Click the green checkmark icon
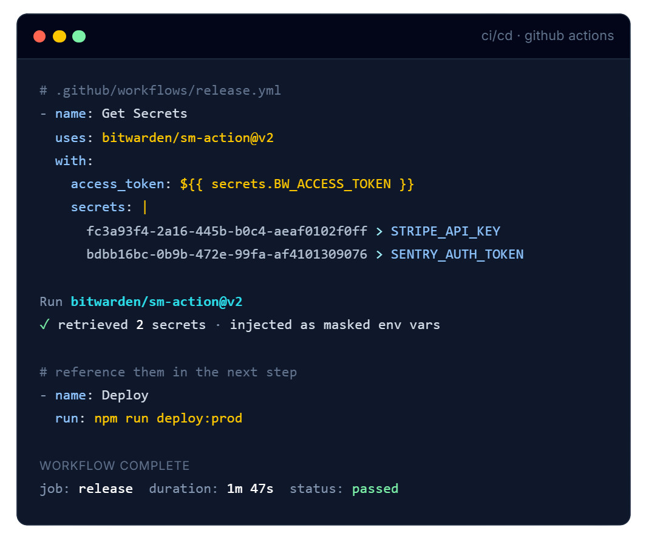The width and height of the screenshot is (646, 533). click(44, 325)
